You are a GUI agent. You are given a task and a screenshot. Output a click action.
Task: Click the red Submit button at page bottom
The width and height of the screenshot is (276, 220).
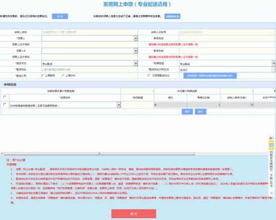pos(134,214)
